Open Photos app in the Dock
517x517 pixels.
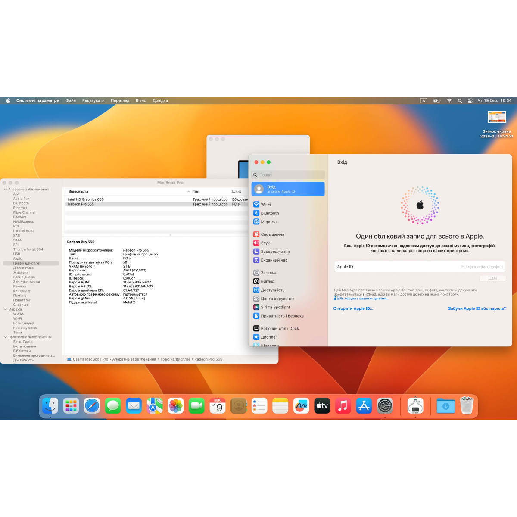click(x=176, y=405)
